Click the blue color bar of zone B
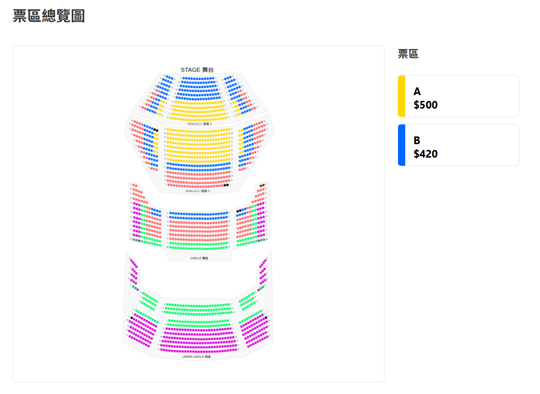The image size is (540, 394). click(x=401, y=145)
